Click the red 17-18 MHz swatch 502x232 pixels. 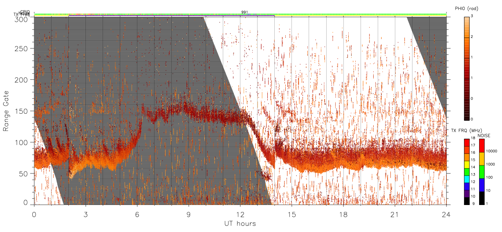467,142
